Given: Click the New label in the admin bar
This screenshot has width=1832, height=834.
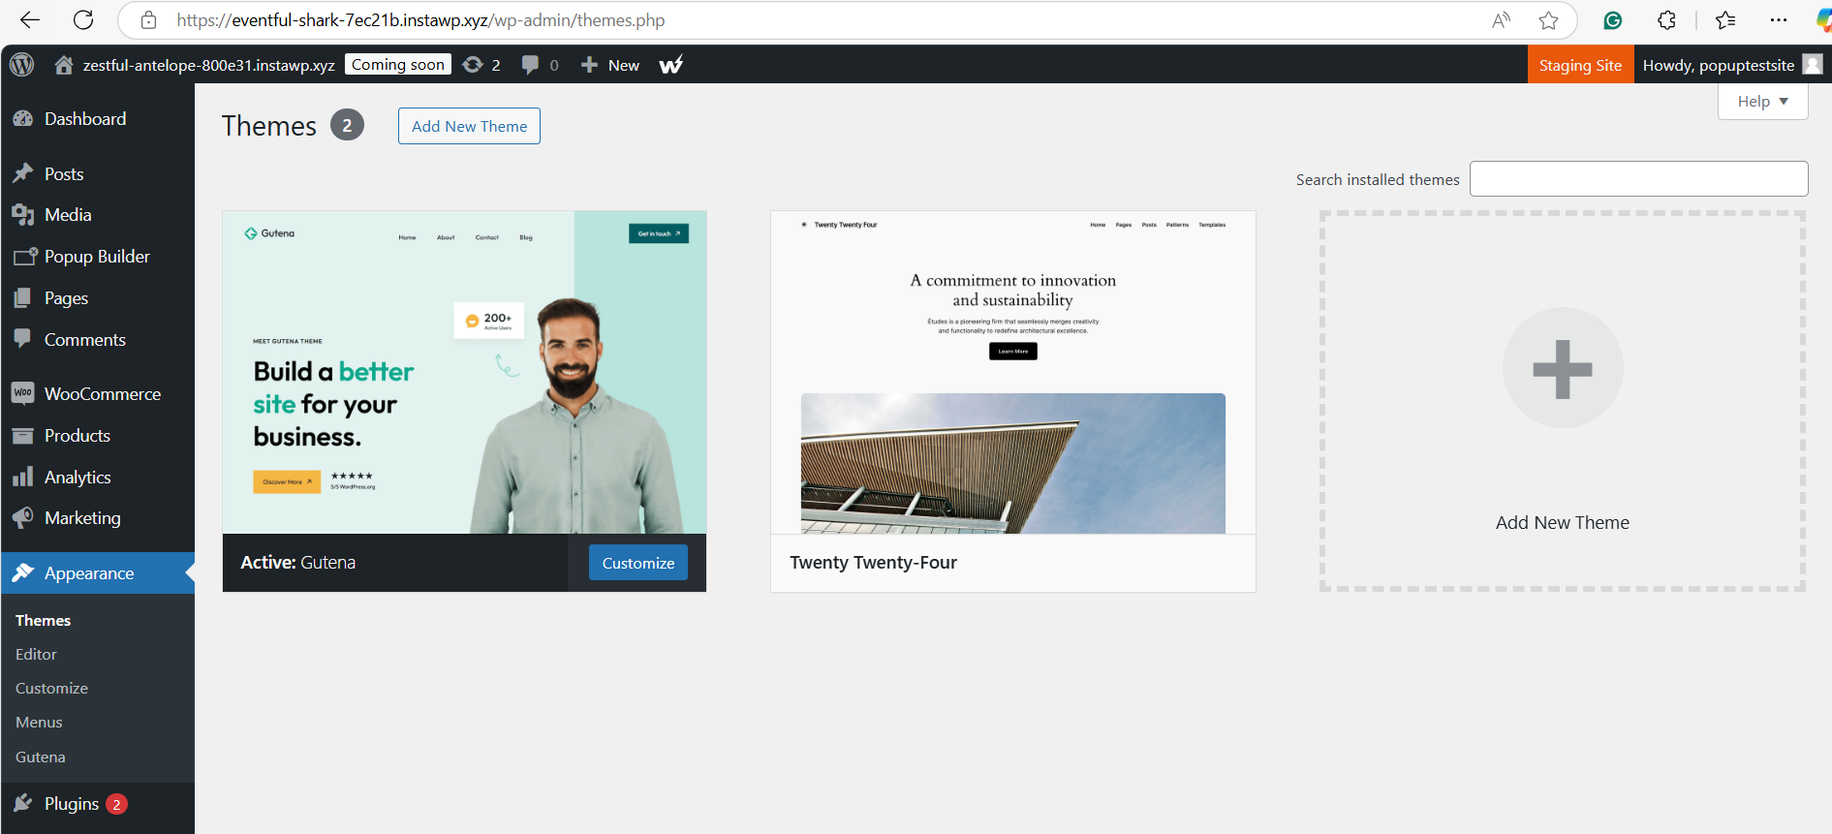Looking at the screenshot, I should pyautogui.click(x=624, y=65).
